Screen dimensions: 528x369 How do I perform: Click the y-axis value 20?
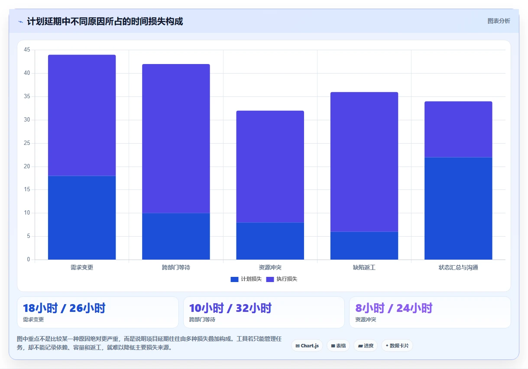point(27,167)
